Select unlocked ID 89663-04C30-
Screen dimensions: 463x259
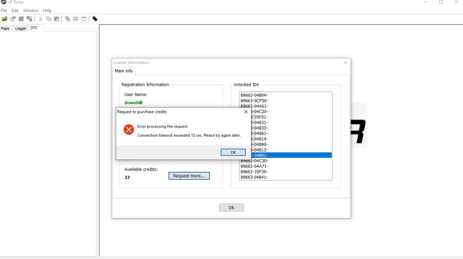click(x=286, y=161)
